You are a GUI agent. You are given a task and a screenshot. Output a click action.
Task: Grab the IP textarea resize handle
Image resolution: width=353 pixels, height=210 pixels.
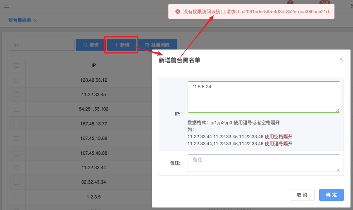[338, 110]
